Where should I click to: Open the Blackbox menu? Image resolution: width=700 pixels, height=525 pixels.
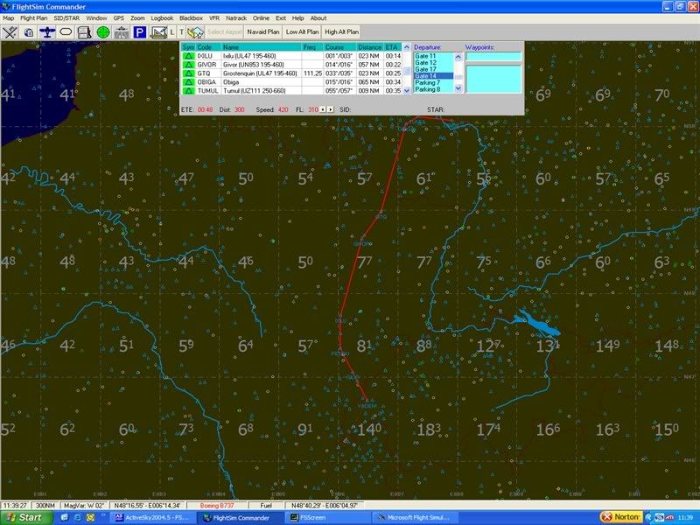click(191, 18)
